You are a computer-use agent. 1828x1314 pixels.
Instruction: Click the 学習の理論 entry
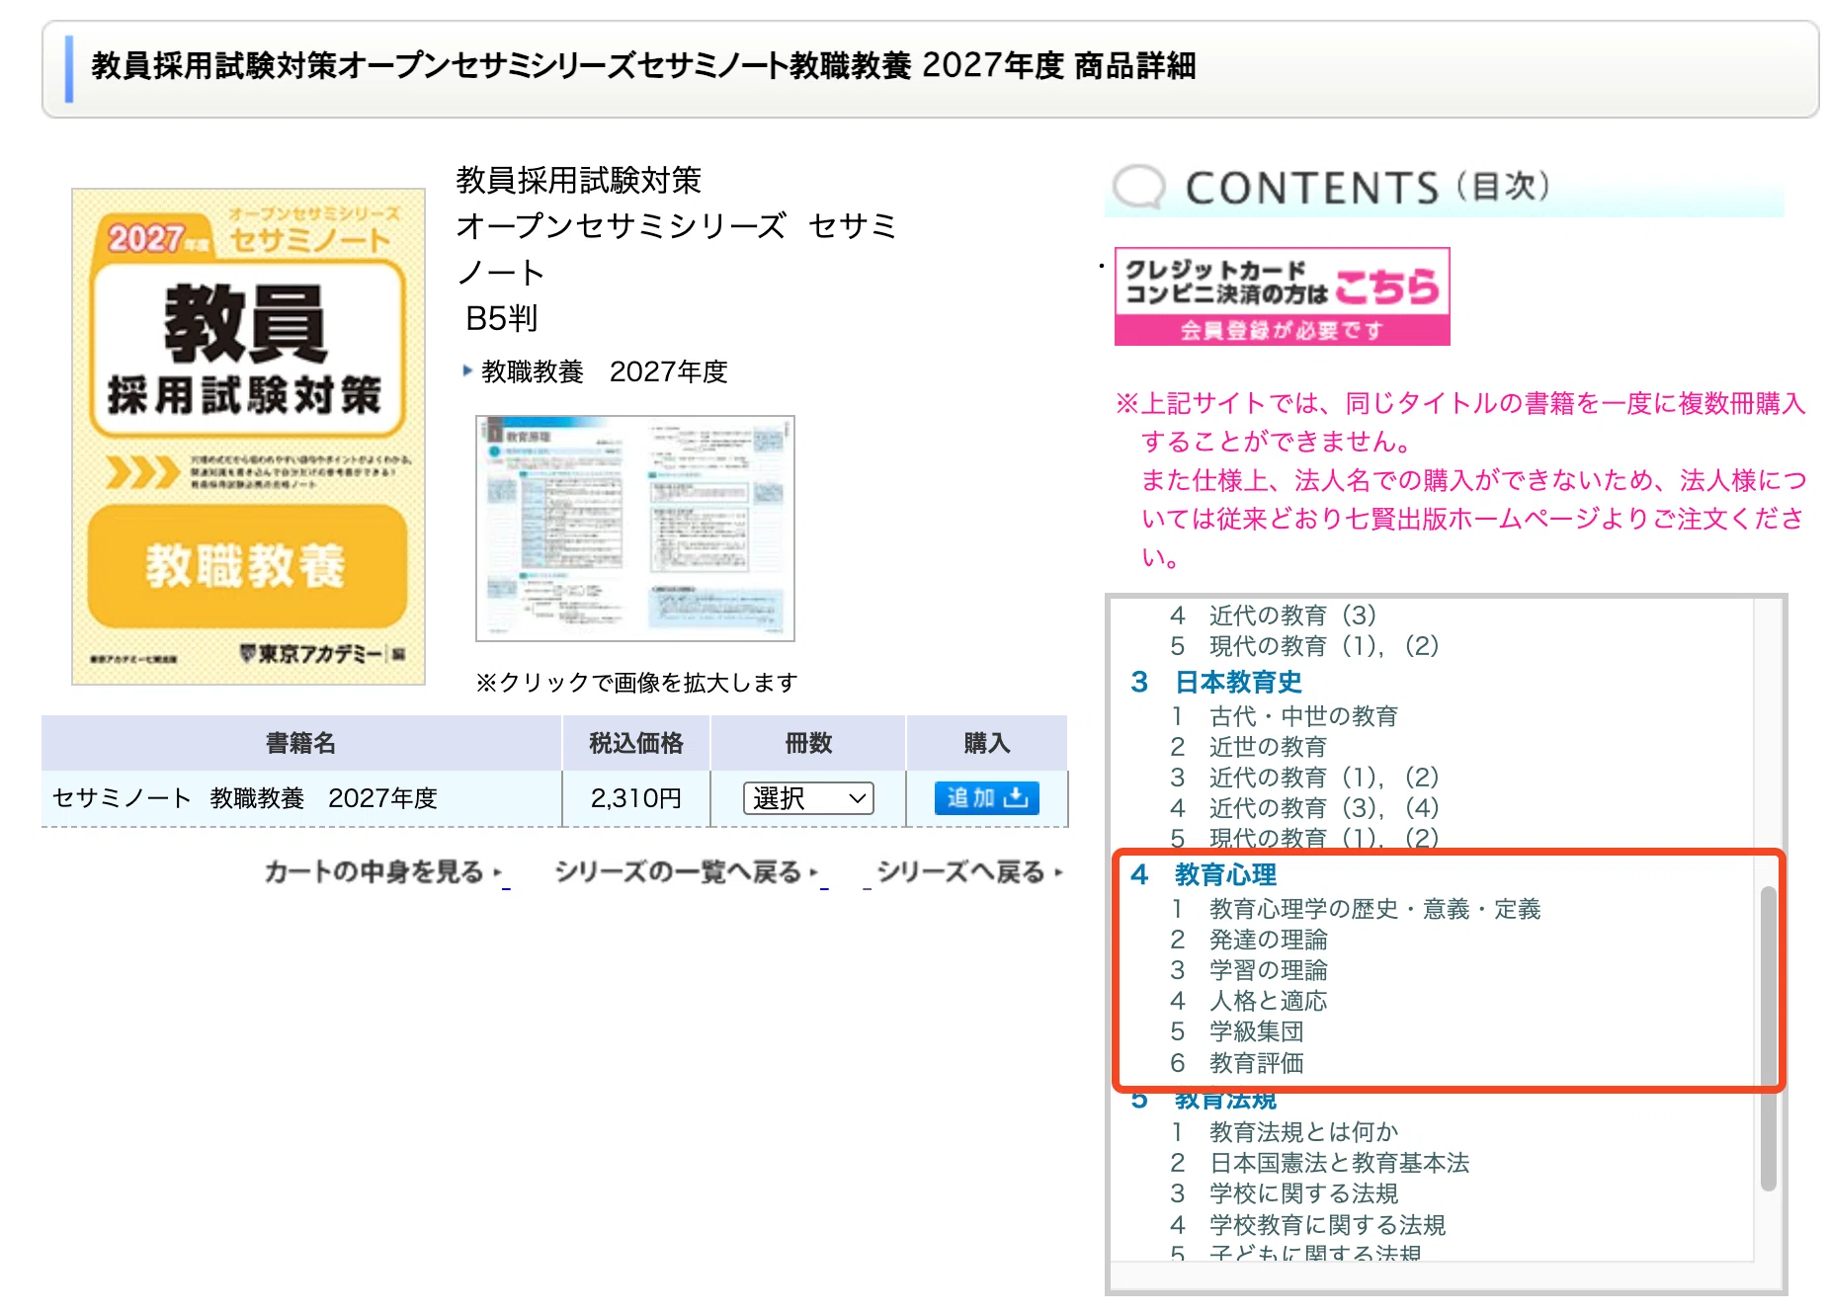pos(1268,970)
